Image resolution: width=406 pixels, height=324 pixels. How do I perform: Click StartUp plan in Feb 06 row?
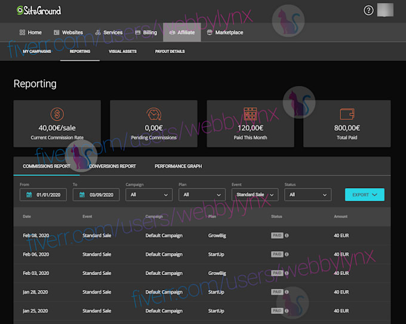click(x=216, y=254)
